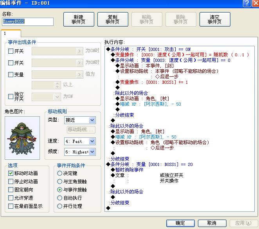This screenshot has height=229, width=259.
Task: Click the 复制事件页 button
Action: point(113,19)
